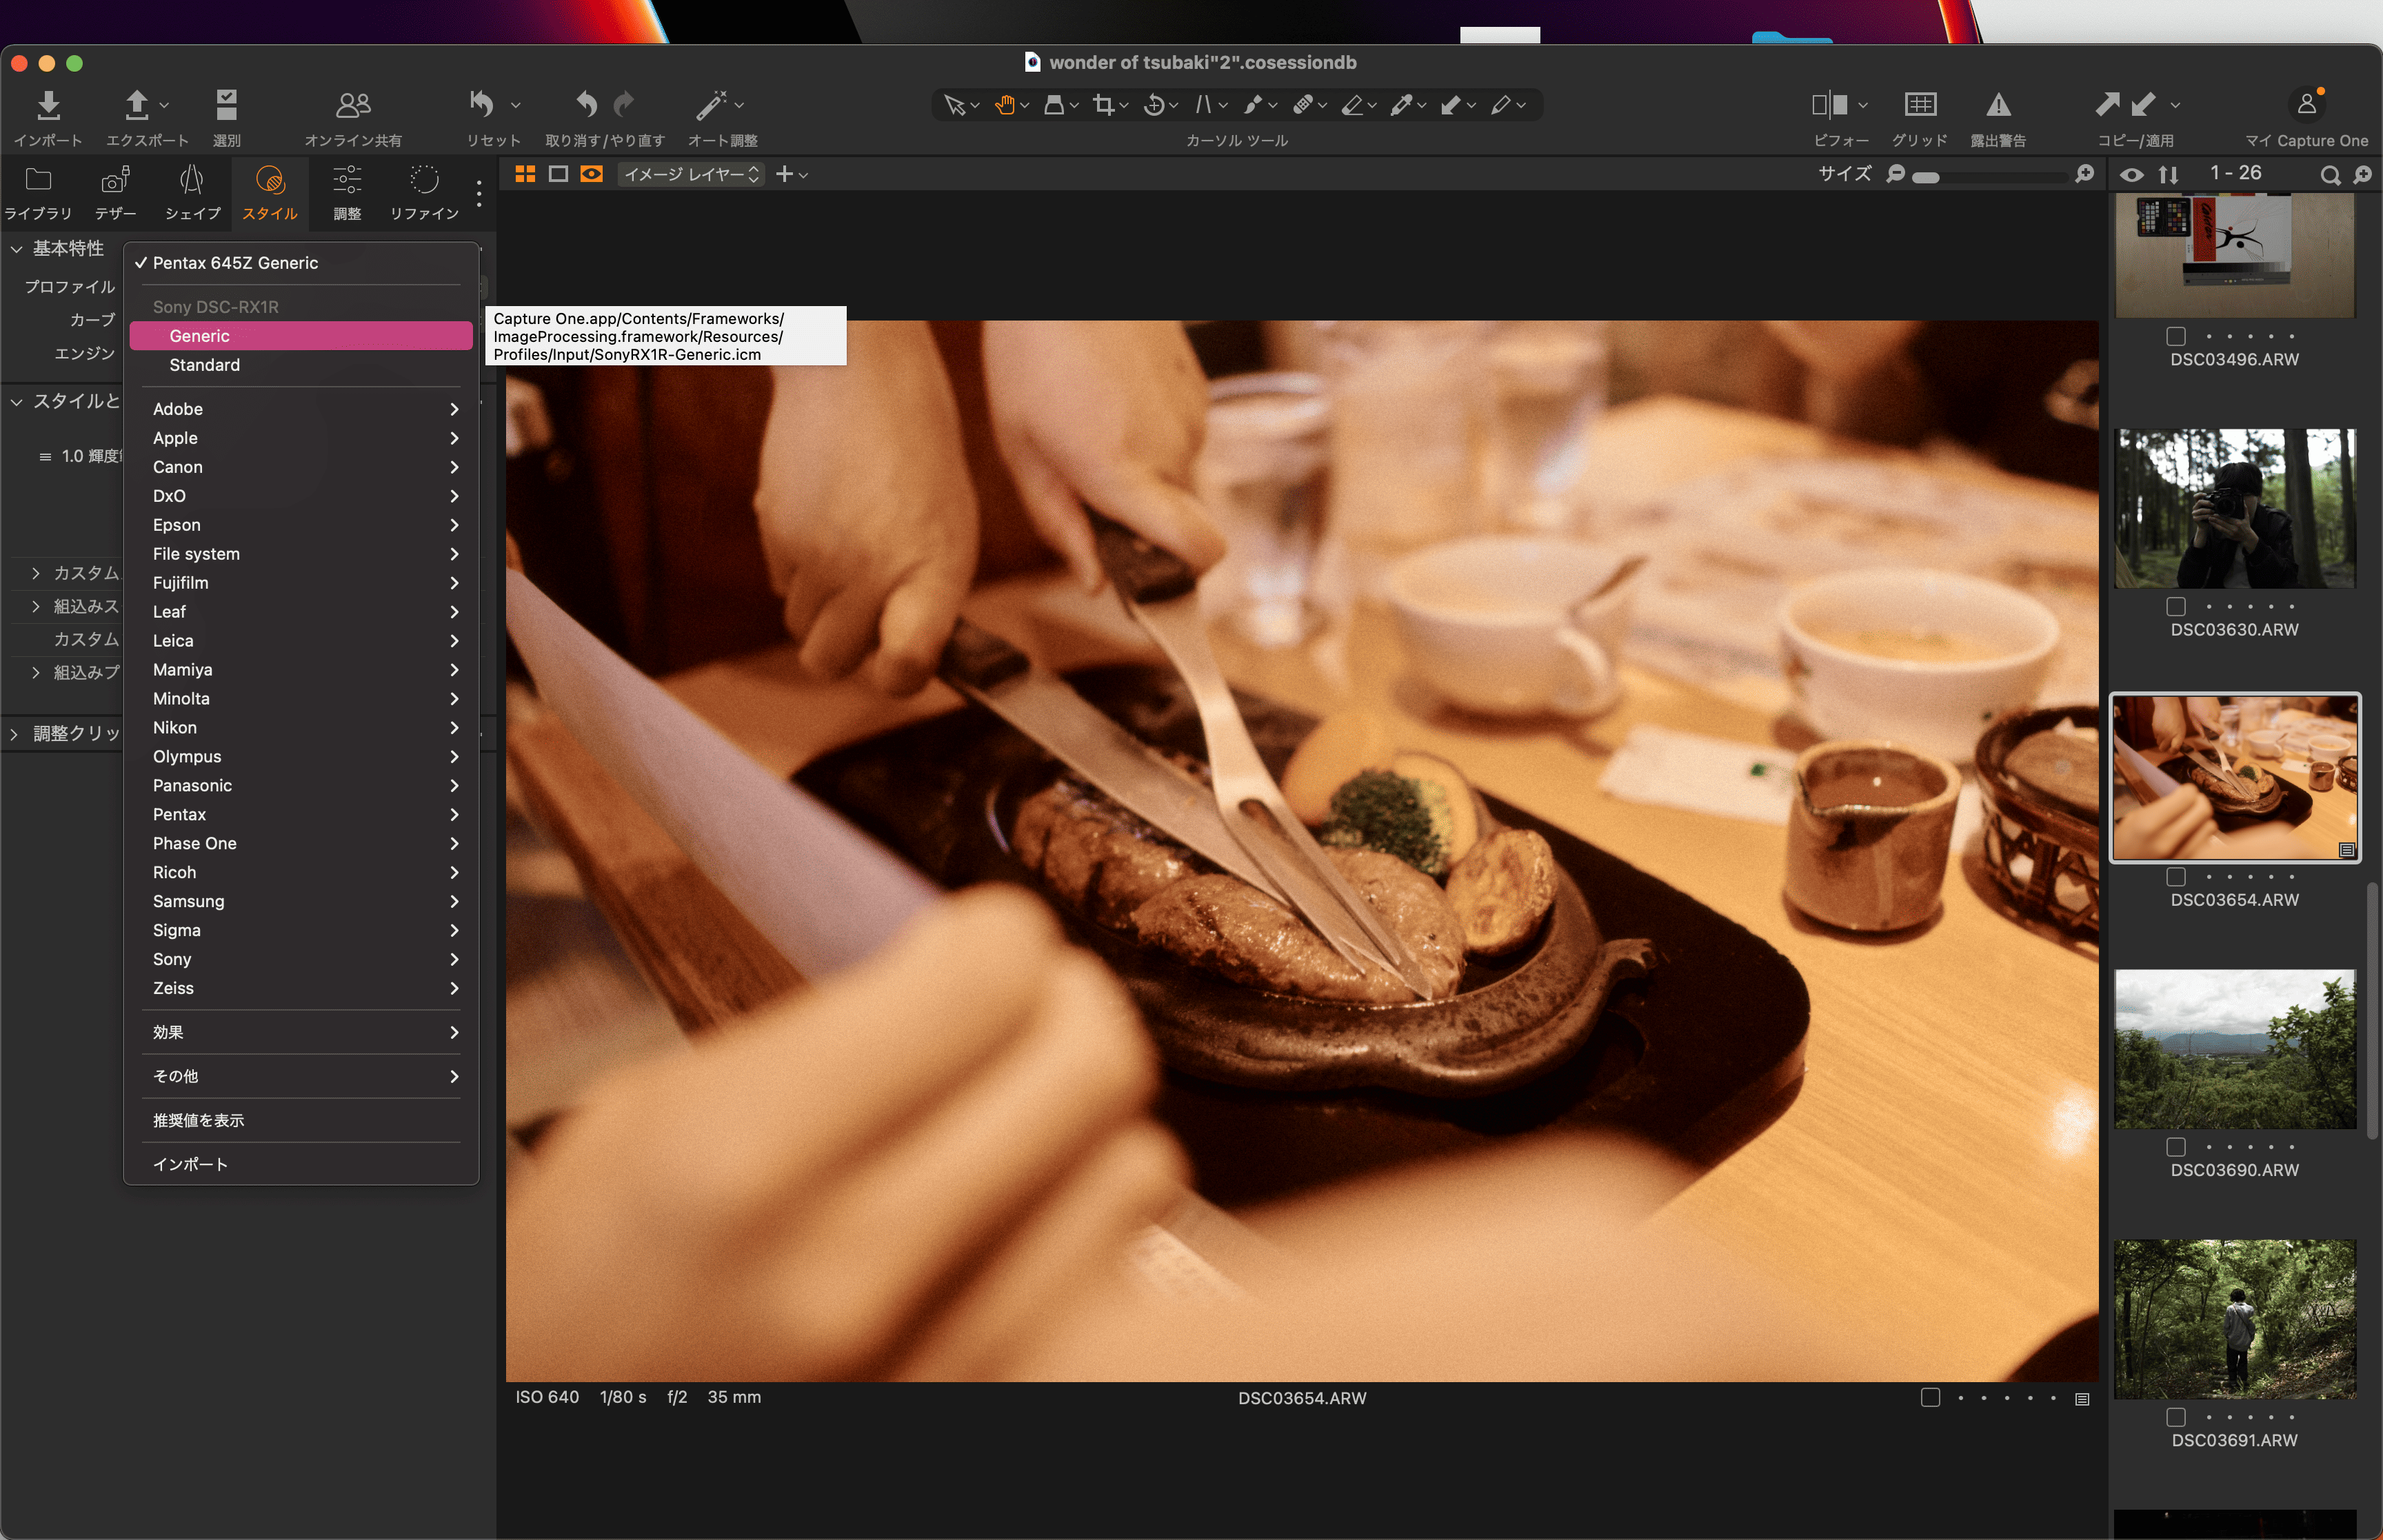The image size is (2383, 1540).
Task: Open the browser sort arrows icon
Action: point(2168,175)
